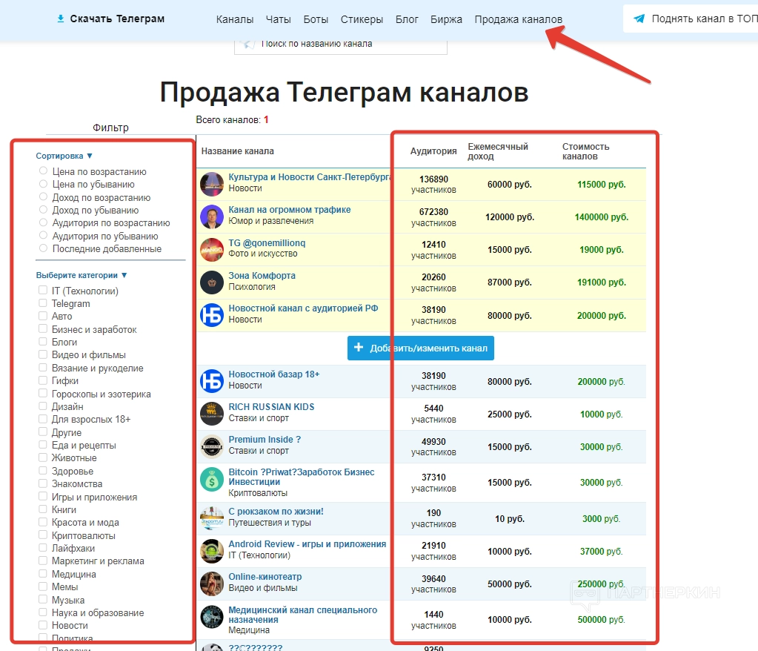The height and width of the screenshot is (651, 758).
Task: Click the Аудитория column header
Action: coord(433,151)
